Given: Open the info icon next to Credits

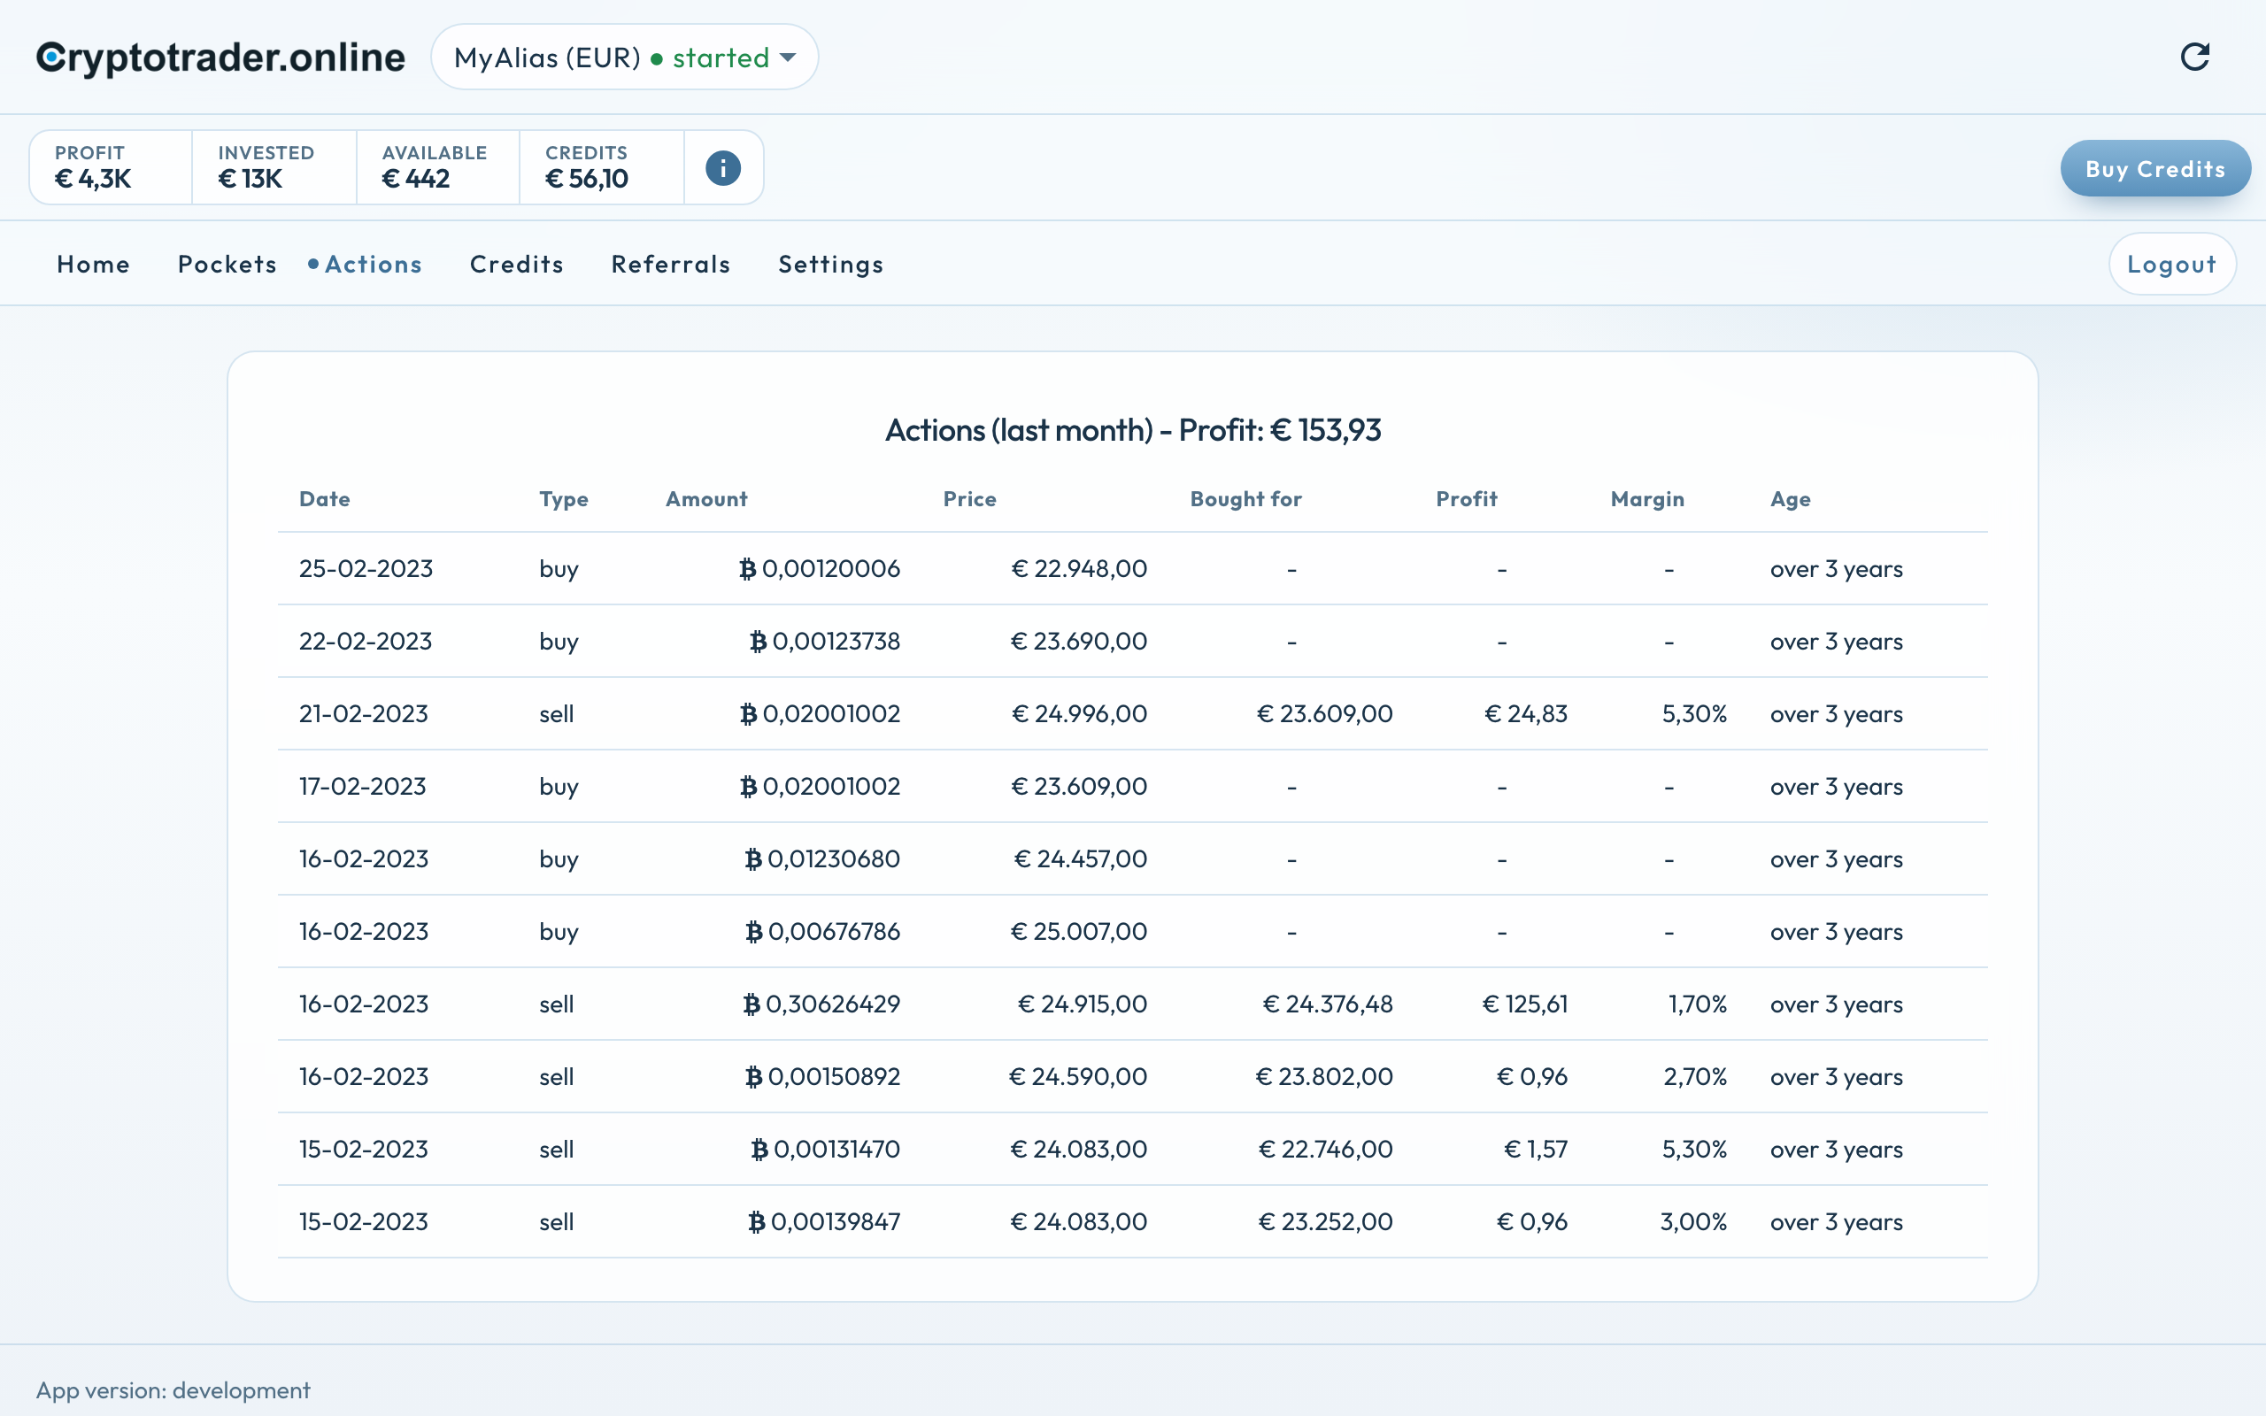Looking at the screenshot, I should coord(723,168).
